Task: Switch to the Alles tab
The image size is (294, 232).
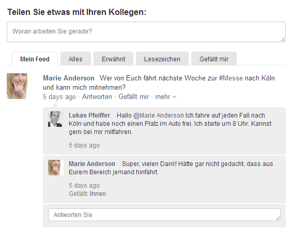Action: pyautogui.click(x=75, y=59)
